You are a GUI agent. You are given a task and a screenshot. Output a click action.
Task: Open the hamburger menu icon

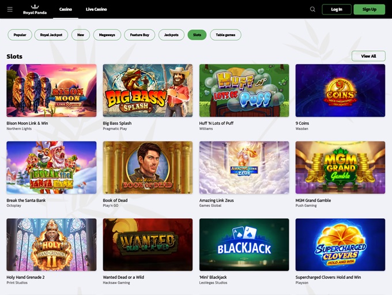10,9
